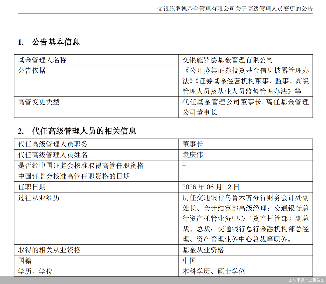Viewport: 326px width, 284px height.
Task: Select the first-table value '交银施罗德基金管理有限公司'
Action: [228, 60]
